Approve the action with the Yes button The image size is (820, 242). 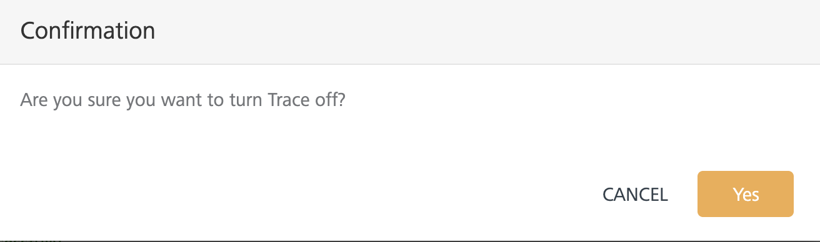click(x=745, y=194)
